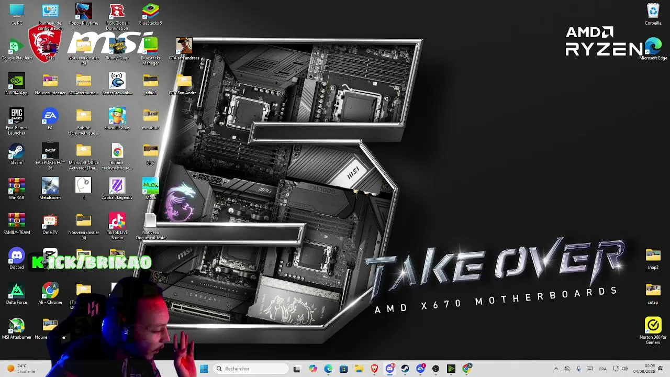The height and width of the screenshot is (377, 670).
Task: Open the WinRAR desktop shortcut
Action: [17, 189]
